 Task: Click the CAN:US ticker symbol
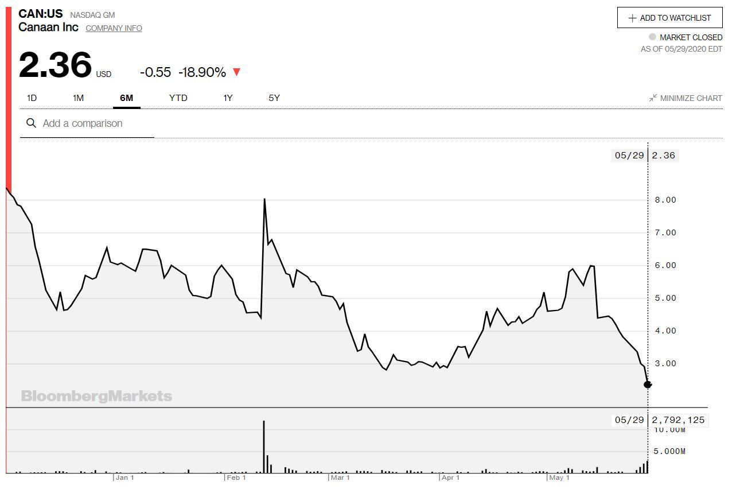(40, 14)
